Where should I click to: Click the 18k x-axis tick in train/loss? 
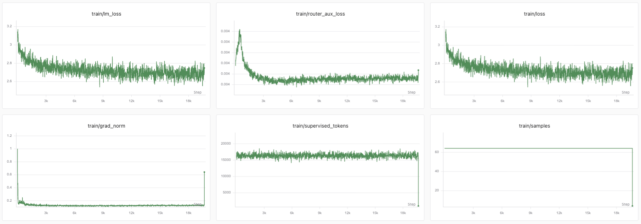pos(617,101)
